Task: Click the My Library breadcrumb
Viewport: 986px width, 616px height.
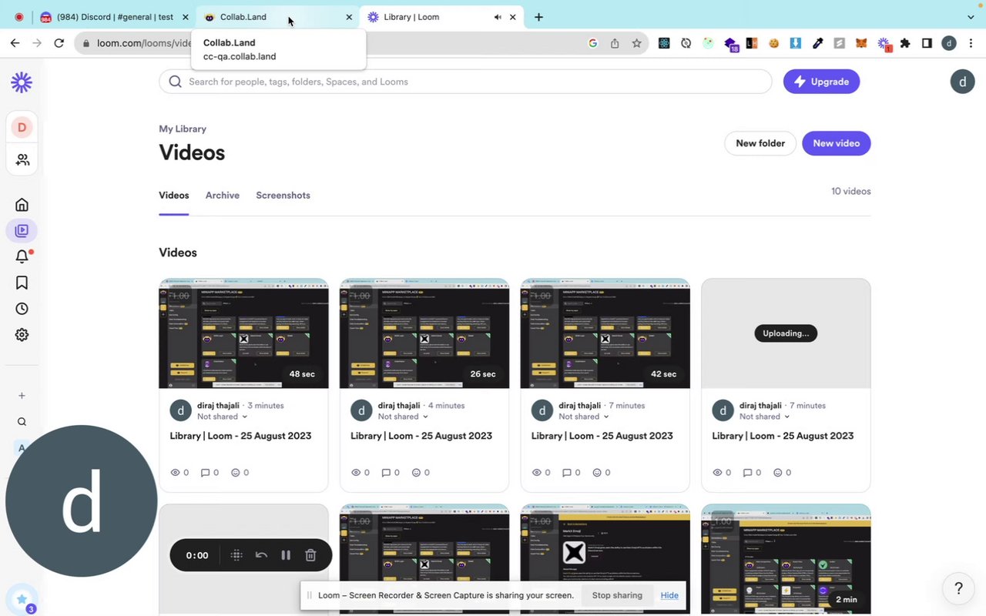Action: [x=183, y=129]
